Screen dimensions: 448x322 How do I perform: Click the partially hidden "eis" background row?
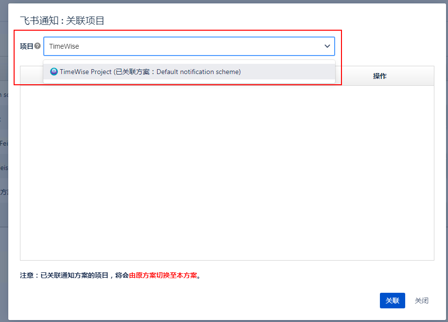point(4,168)
